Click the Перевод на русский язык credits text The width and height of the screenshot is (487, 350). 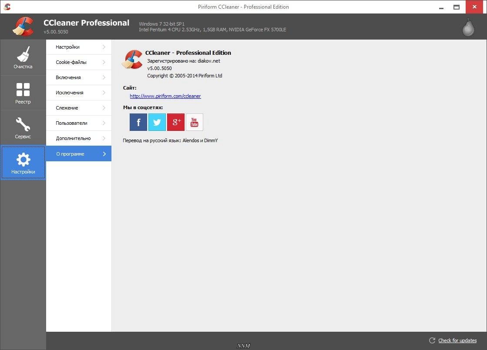[x=170, y=140]
